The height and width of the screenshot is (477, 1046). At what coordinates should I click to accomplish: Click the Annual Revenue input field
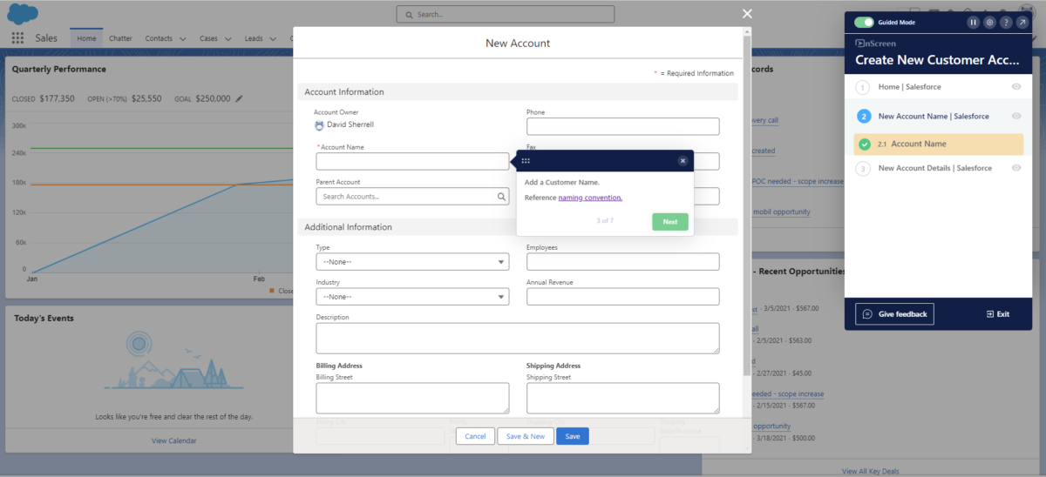(622, 297)
